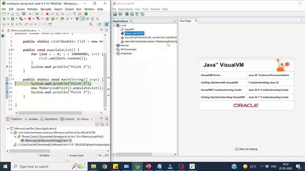
Task: Open the Debug button dropdown arrow
Action: 8,19
